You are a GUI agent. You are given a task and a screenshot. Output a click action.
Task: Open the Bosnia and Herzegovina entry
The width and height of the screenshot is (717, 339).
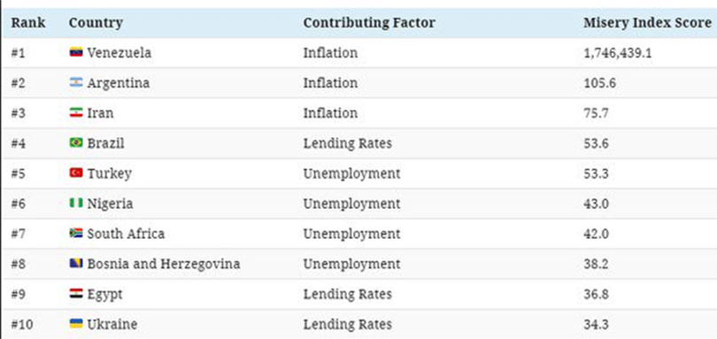point(163,264)
